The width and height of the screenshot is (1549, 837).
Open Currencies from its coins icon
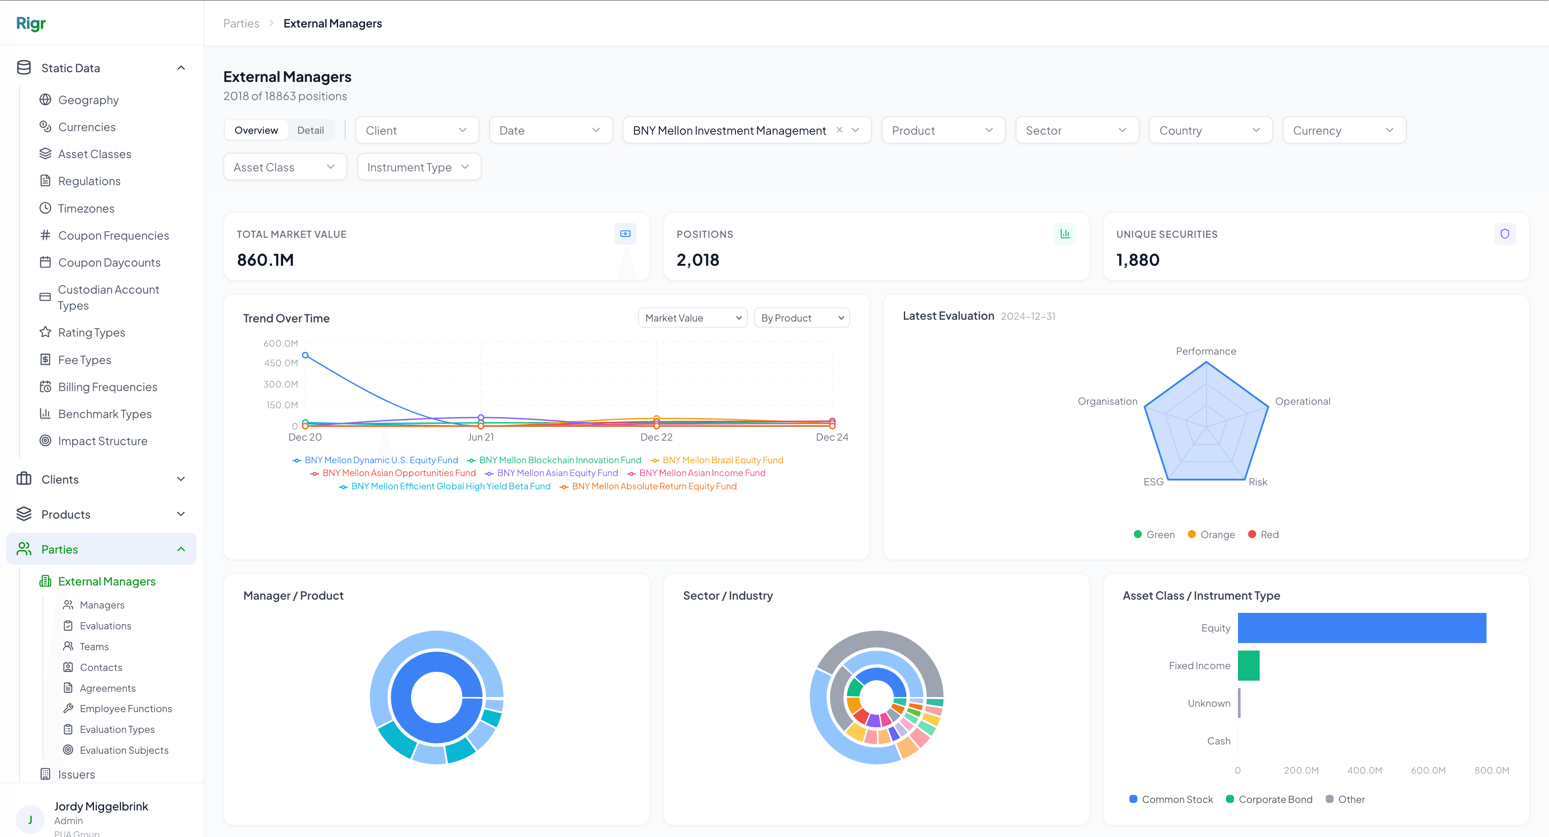[x=45, y=127]
